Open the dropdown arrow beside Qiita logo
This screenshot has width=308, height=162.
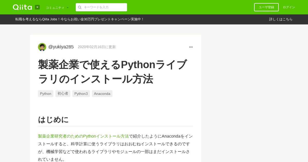tap(37, 7)
